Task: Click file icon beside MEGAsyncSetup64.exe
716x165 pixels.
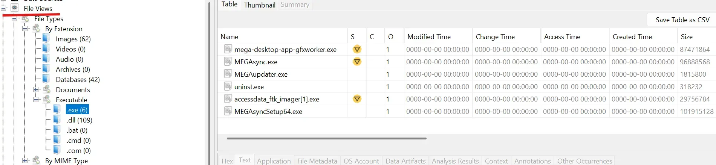Action: 228,111
